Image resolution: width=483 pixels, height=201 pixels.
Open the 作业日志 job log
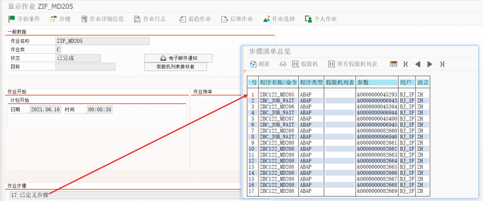[150, 19]
